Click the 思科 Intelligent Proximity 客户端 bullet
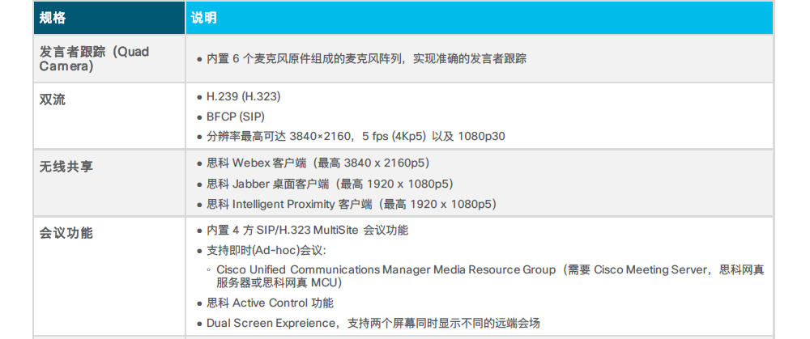Viewport: 810px width, 339px height. [351, 204]
